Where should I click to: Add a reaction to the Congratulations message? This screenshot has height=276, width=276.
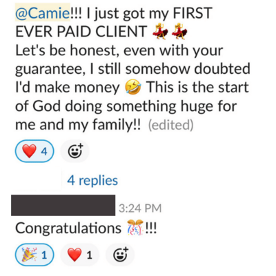click(120, 255)
